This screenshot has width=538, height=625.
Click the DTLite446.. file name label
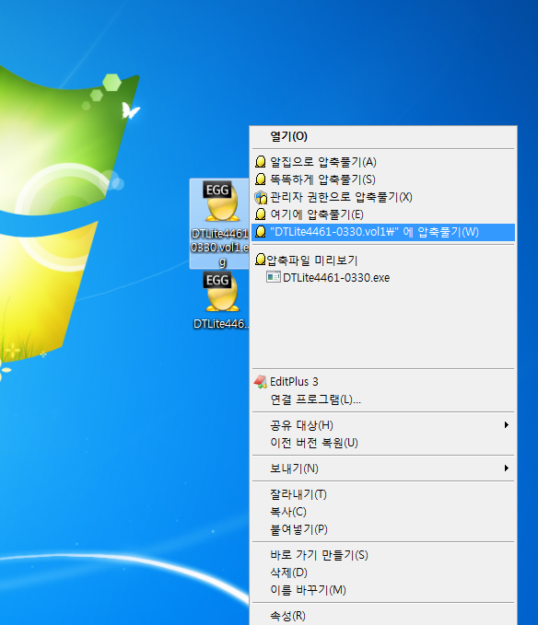coord(221,324)
